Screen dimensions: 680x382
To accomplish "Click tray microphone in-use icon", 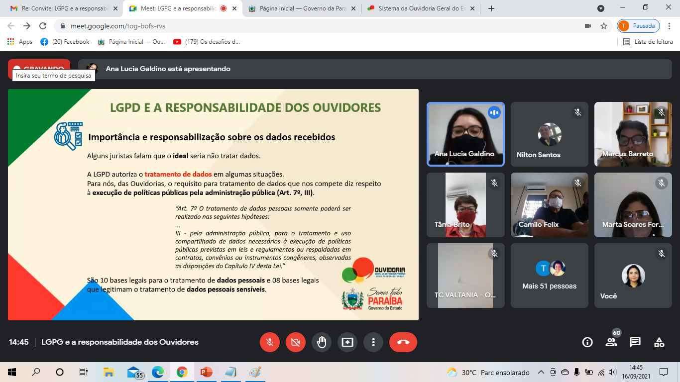I will coord(577,372).
